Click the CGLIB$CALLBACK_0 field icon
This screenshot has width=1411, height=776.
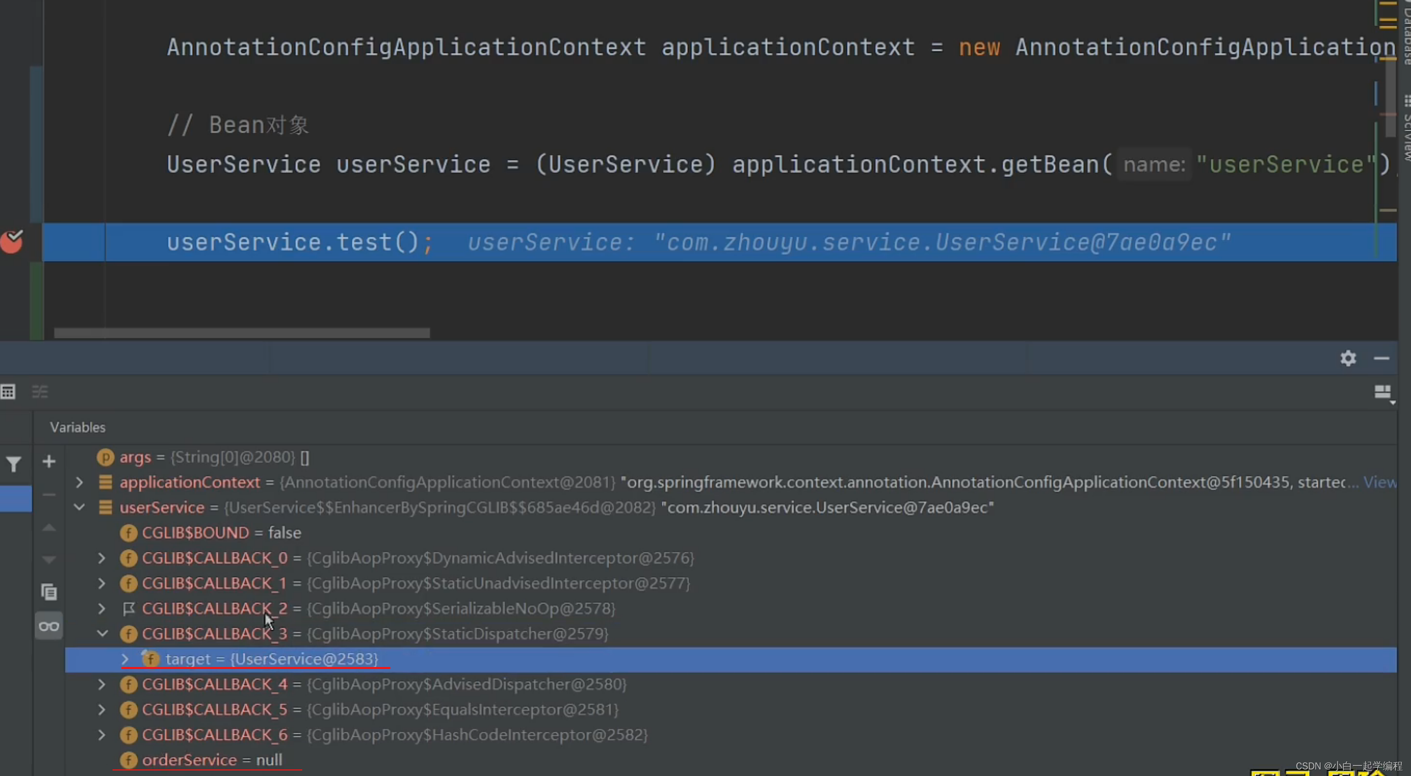point(128,558)
